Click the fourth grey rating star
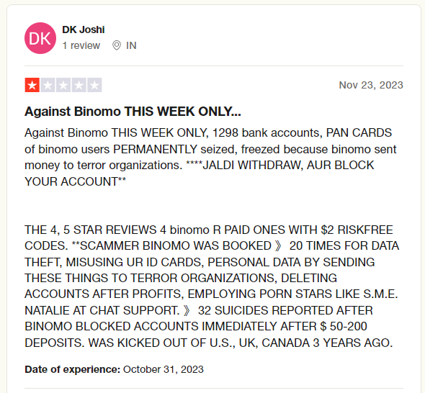Viewport: 425px width, 393px height. pyautogui.click(x=79, y=85)
